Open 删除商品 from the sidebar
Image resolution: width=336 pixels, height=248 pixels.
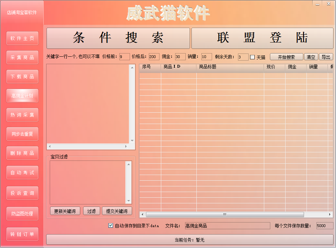(22, 153)
